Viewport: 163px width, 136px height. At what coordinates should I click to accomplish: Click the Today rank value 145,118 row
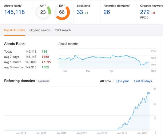coord(26,51)
